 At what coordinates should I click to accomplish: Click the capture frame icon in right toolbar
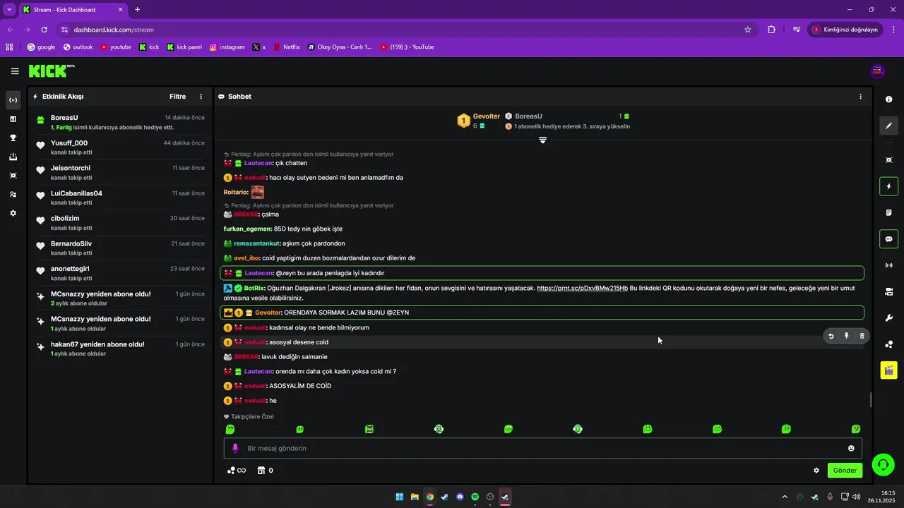[x=888, y=160]
